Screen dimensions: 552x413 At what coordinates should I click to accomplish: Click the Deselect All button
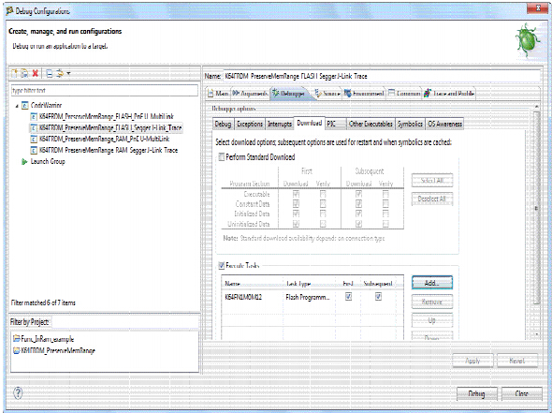432,199
